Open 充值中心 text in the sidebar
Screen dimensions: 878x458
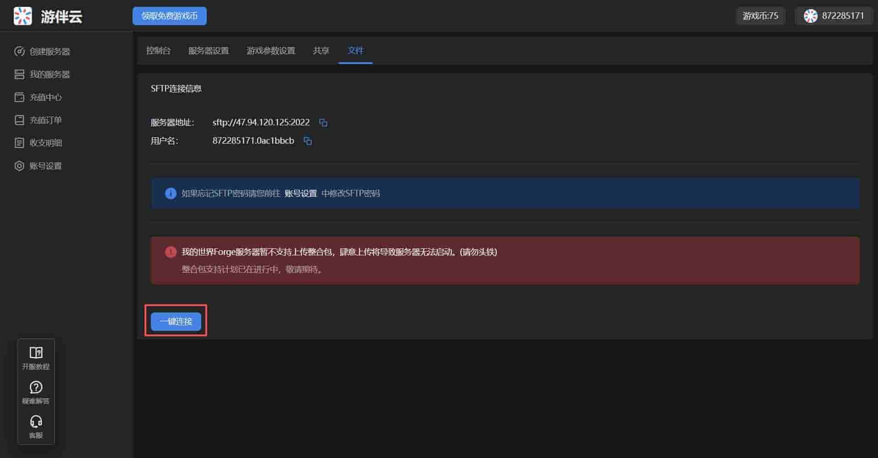[x=46, y=97]
